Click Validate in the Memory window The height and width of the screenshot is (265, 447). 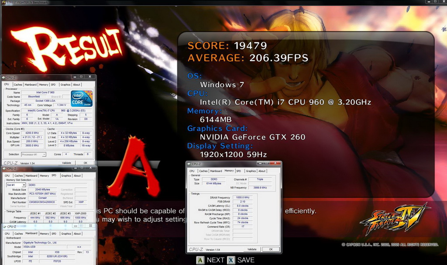pos(252,249)
